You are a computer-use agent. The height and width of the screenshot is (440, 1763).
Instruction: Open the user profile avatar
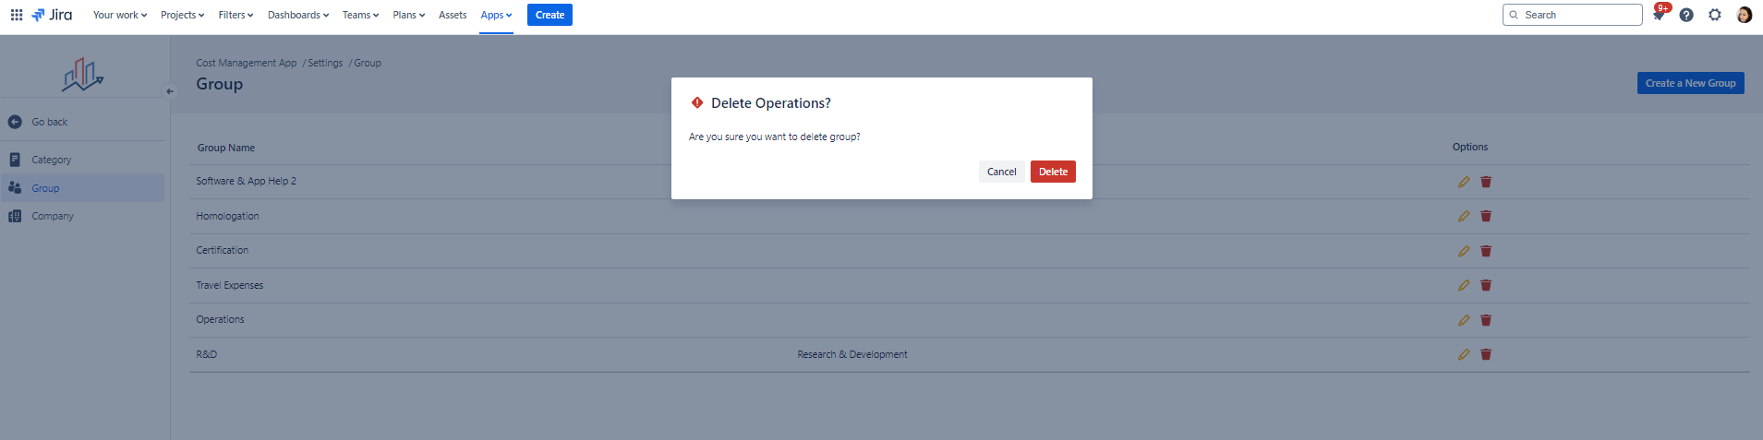(1745, 15)
